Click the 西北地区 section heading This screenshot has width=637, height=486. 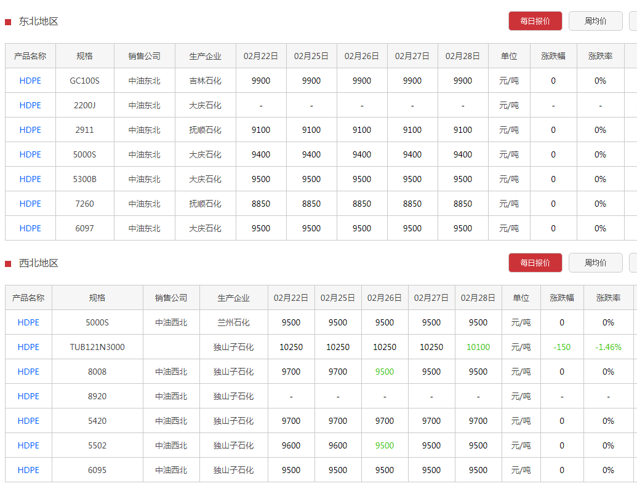[39, 263]
